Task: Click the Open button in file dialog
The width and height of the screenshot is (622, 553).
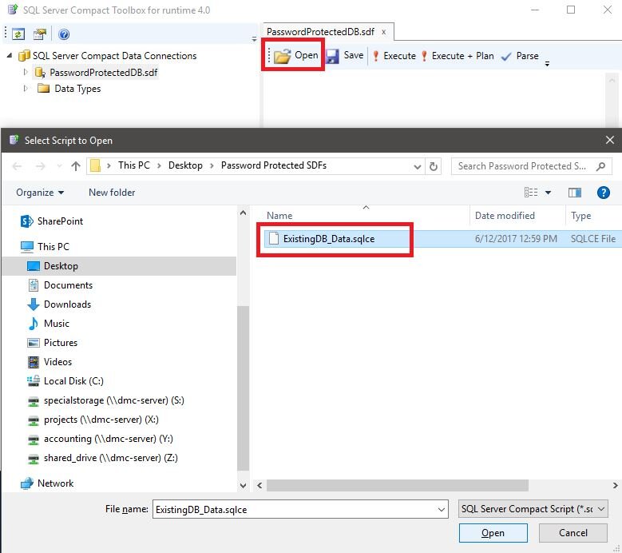Action: click(x=493, y=533)
